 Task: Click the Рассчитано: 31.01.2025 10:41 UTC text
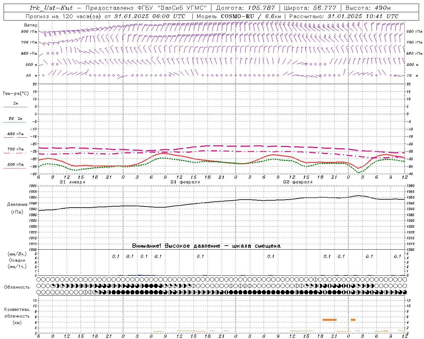tap(344, 16)
